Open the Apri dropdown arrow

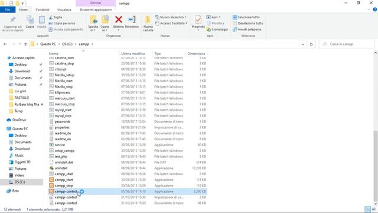219,17
